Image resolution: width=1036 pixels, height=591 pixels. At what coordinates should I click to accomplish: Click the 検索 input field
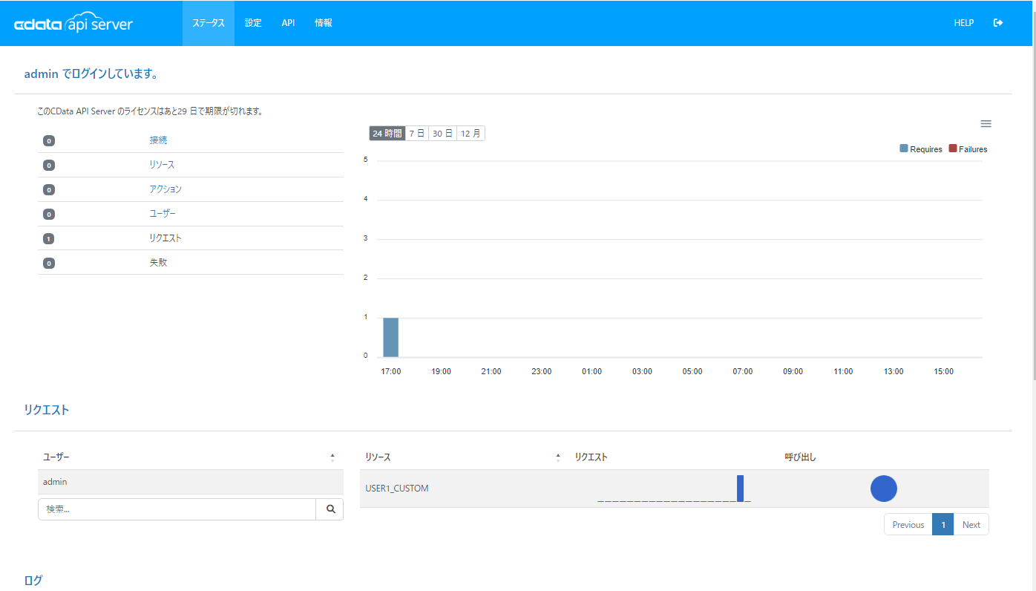[177, 509]
